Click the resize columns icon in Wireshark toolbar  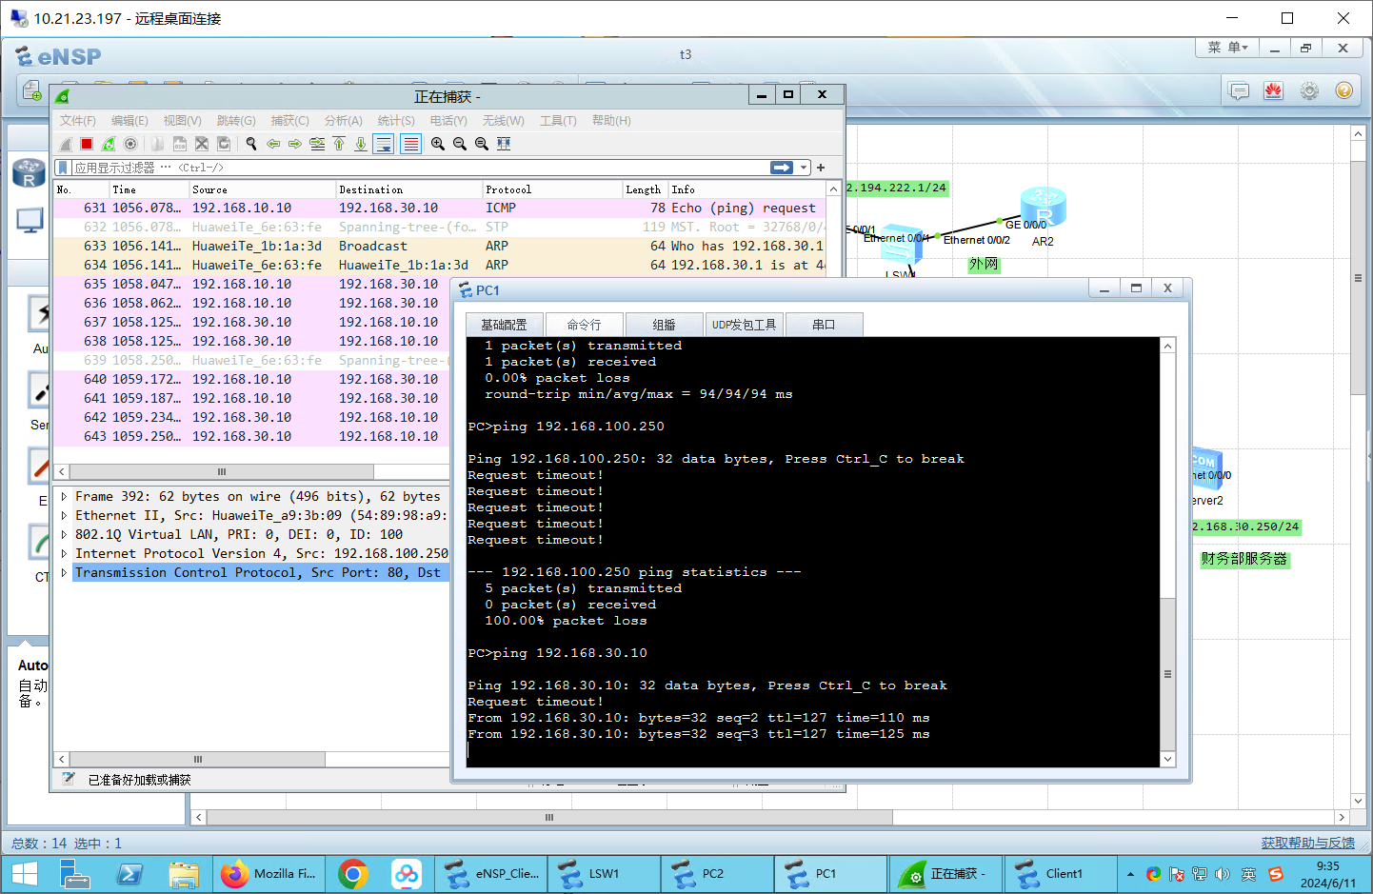tap(504, 144)
